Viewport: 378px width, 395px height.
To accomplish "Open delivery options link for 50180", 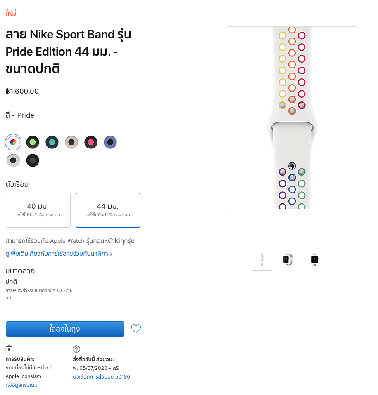I will pos(101,376).
